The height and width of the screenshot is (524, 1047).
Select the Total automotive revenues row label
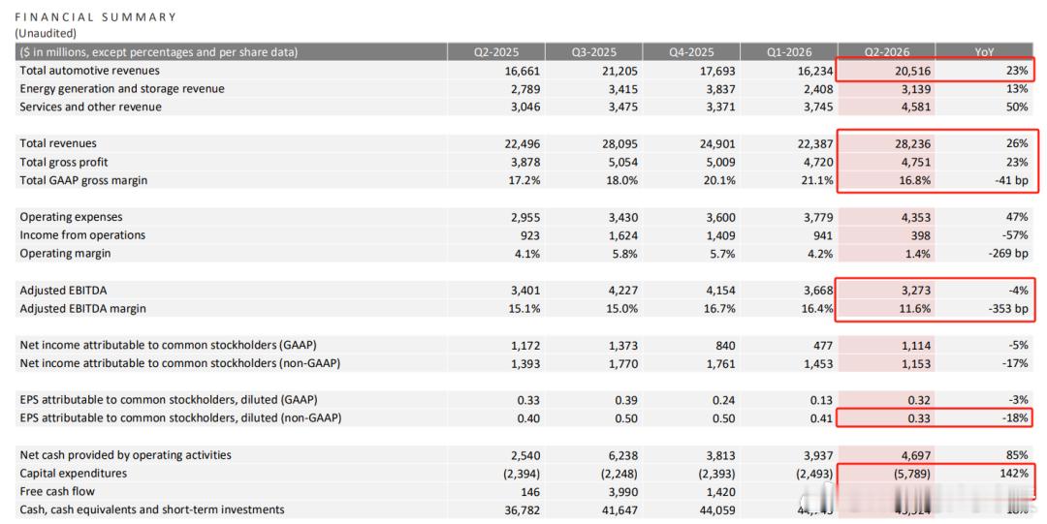coord(89,70)
